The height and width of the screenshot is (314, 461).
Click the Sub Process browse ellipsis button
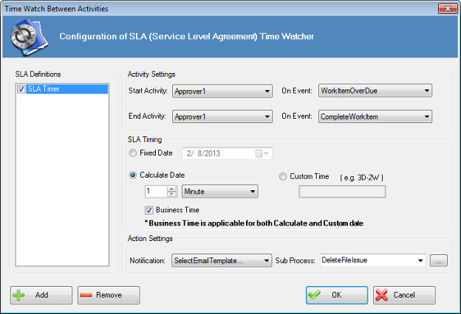coord(439,260)
